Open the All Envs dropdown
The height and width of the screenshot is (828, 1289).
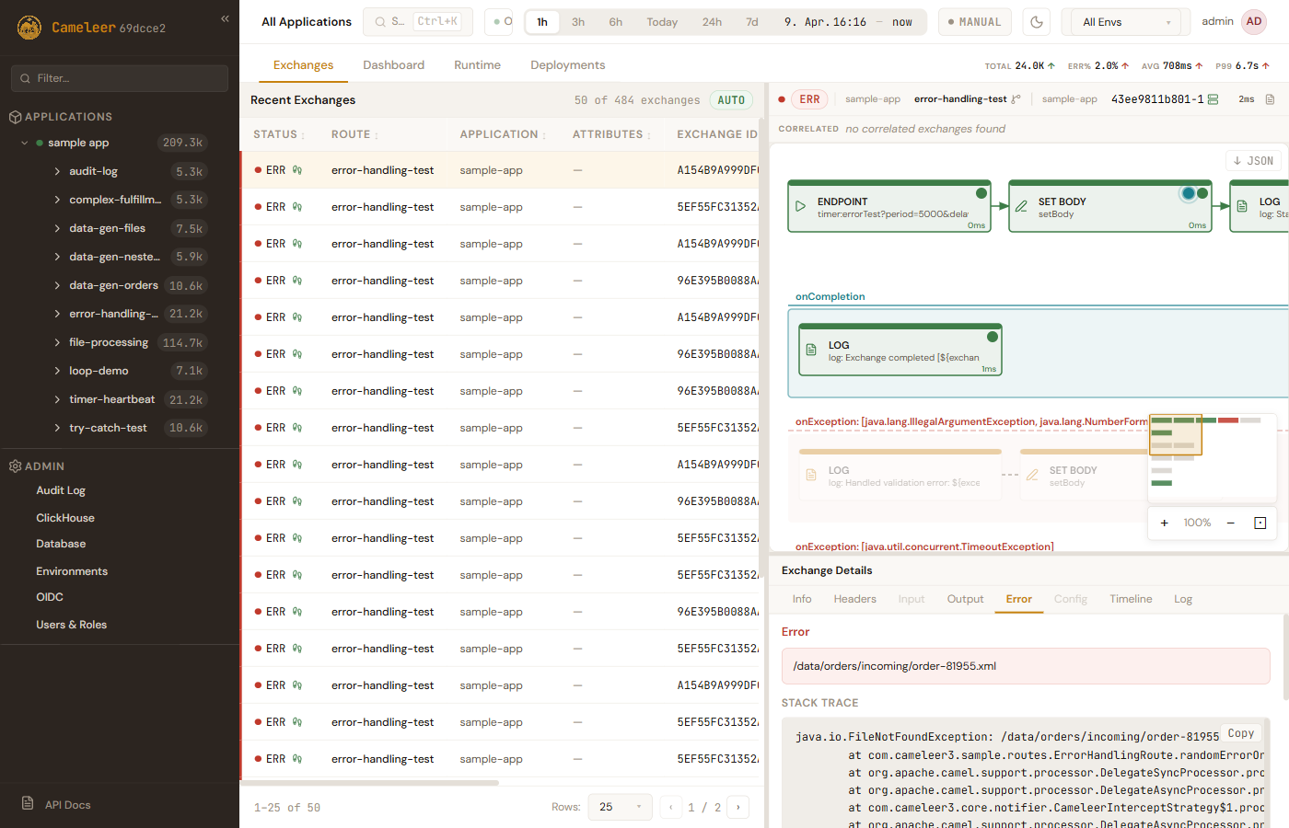[x=1126, y=22]
